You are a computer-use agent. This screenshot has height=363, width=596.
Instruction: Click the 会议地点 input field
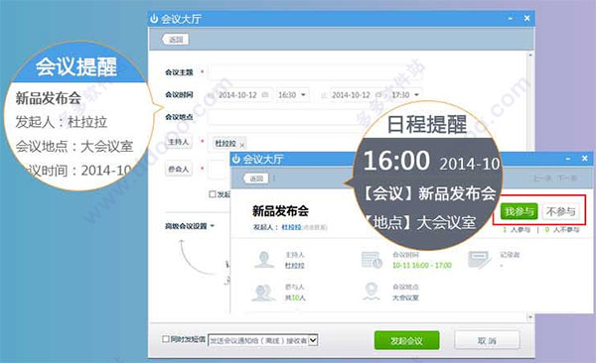pyautogui.click(x=283, y=117)
